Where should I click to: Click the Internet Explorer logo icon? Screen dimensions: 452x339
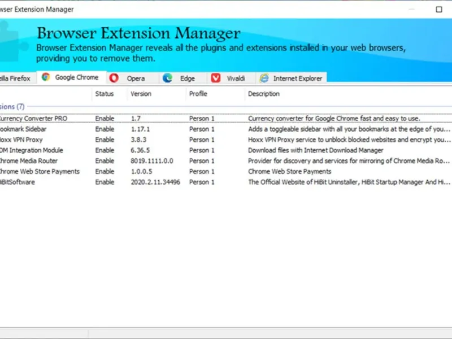(264, 78)
